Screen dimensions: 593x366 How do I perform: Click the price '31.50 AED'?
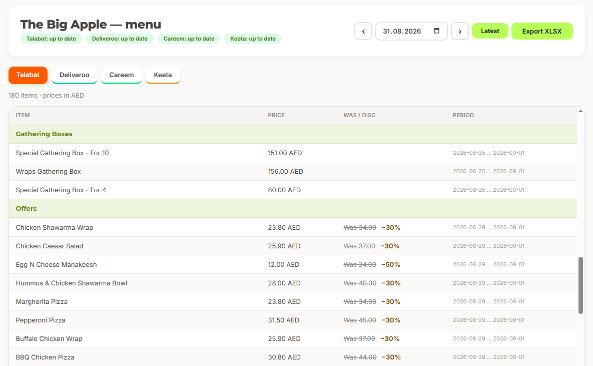[284, 320]
